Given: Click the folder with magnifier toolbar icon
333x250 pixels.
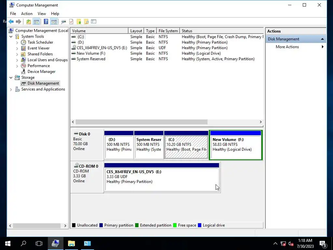Looking at the screenshot, I should pyautogui.click(x=86, y=21).
